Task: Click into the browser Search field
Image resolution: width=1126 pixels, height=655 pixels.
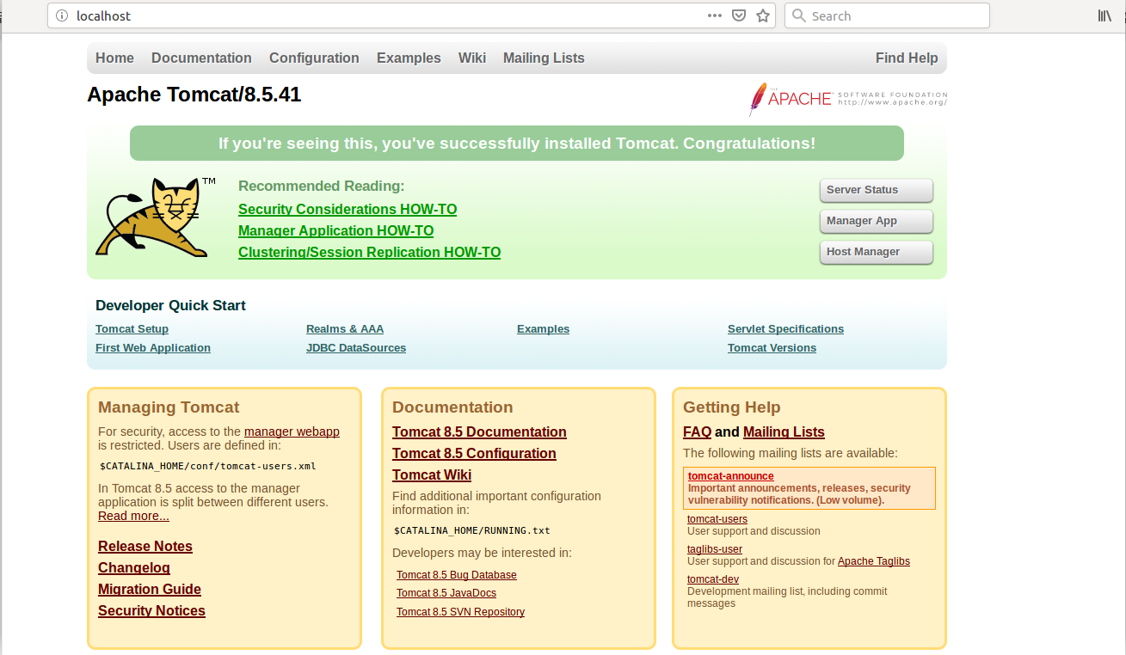Action: point(887,15)
